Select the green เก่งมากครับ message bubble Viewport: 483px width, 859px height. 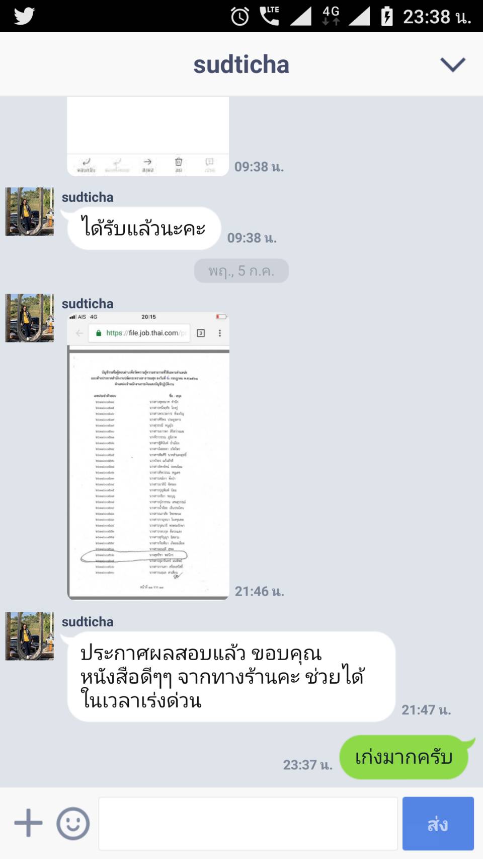coord(405,757)
